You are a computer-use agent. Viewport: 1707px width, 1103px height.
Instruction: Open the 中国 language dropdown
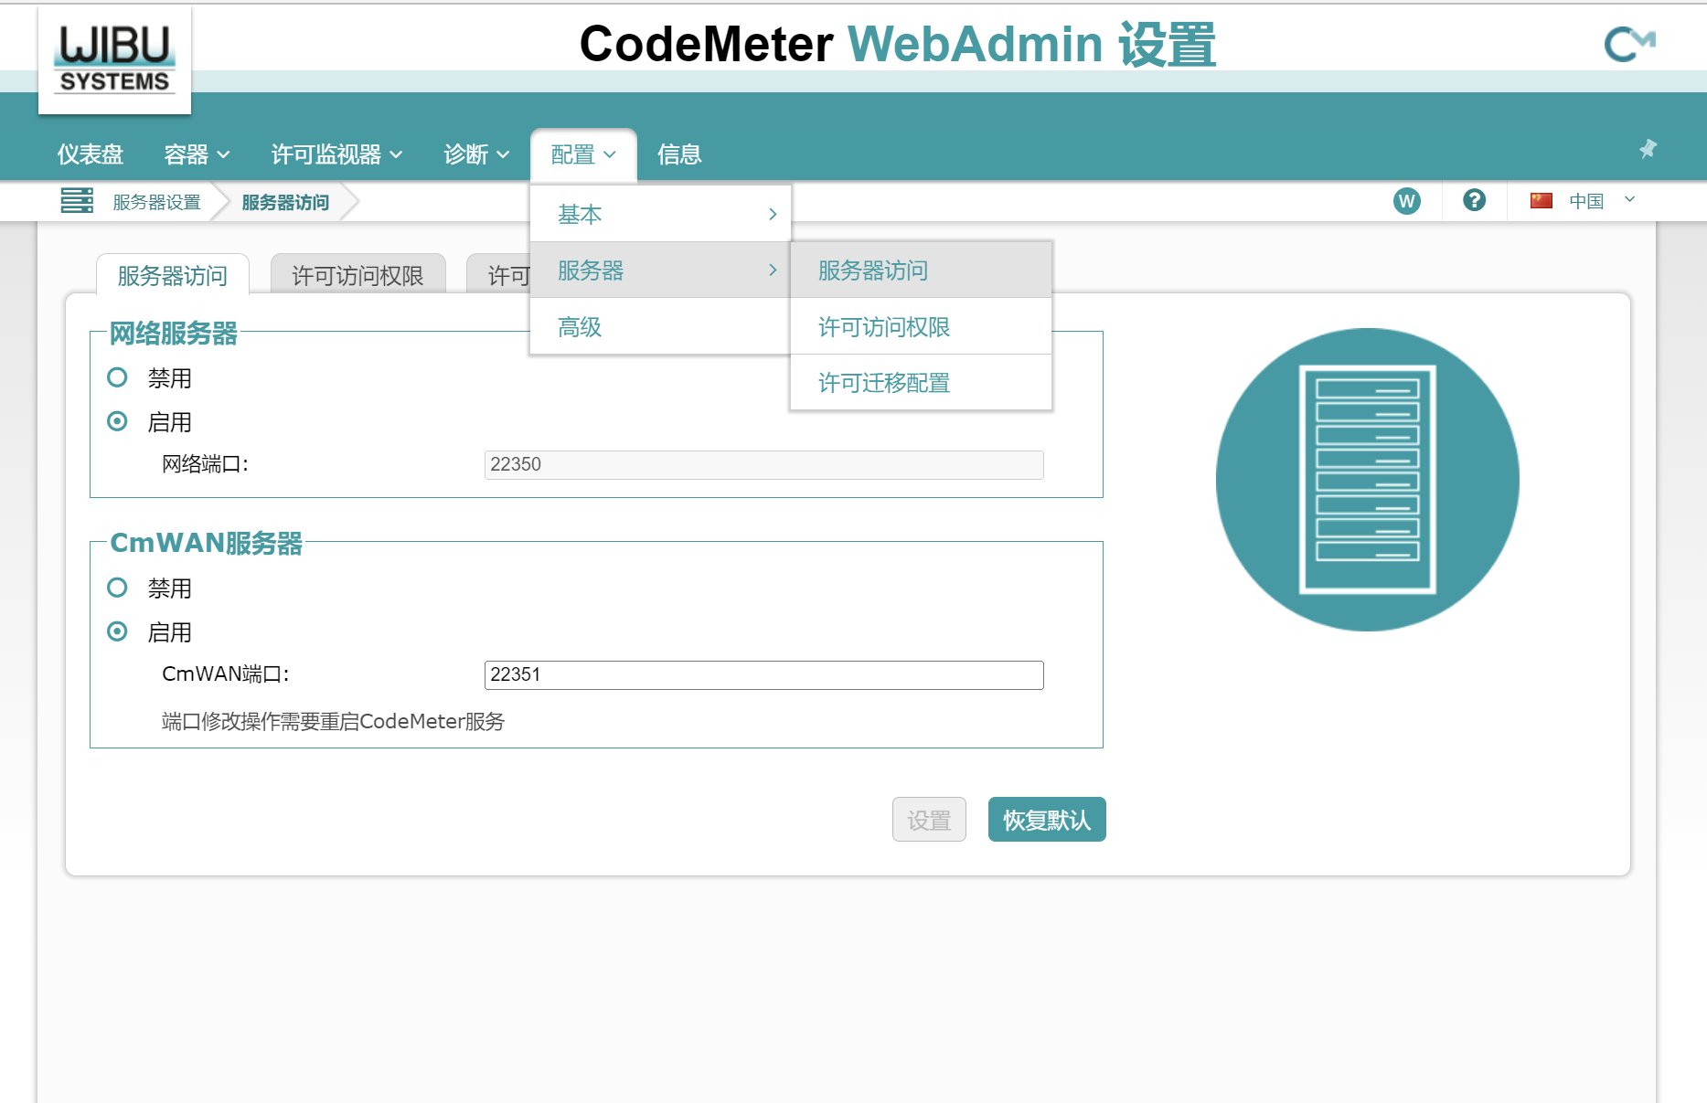(x=1598, y=201)
